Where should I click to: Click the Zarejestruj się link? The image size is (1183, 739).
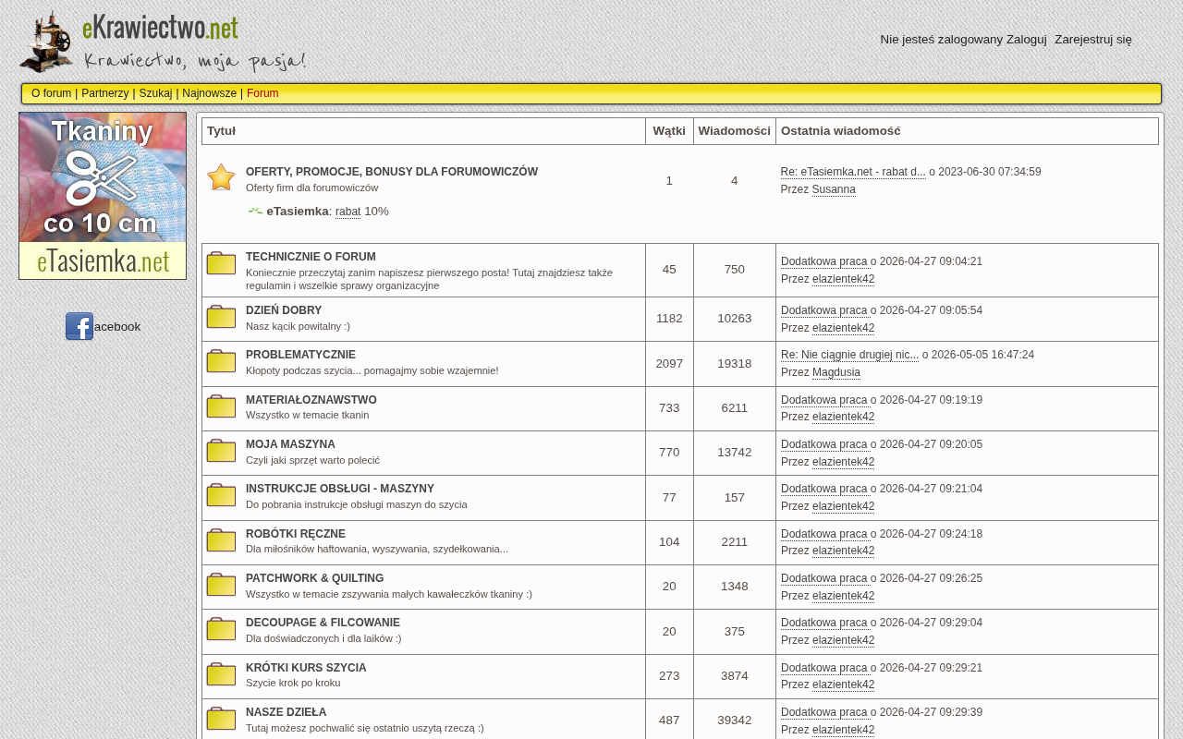1093,39
